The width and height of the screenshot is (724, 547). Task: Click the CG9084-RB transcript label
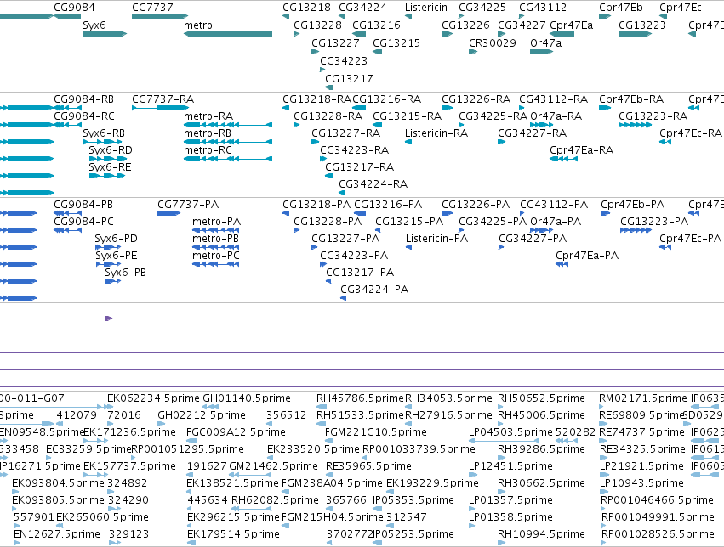[x=83, y=99]
